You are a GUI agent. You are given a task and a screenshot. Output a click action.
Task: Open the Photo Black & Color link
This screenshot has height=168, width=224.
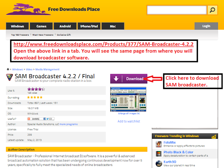tap(178, 152)
